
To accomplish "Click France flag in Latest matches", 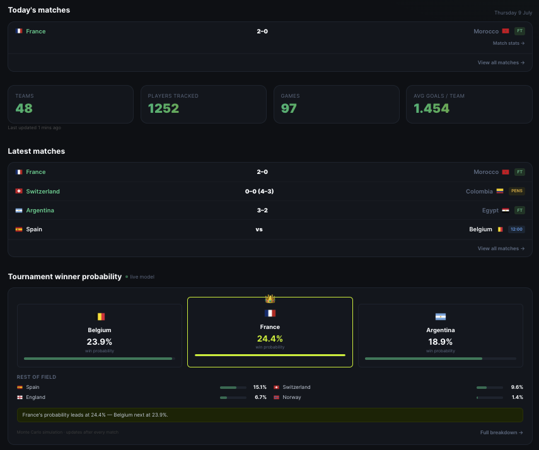I will coord(19,172).
